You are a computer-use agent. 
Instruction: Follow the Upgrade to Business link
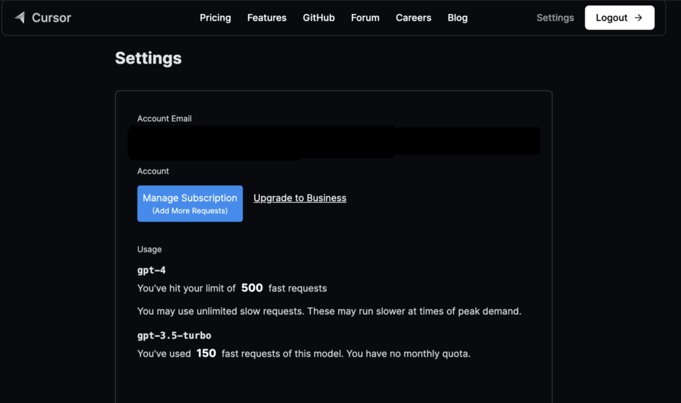(x=300, y=199)
